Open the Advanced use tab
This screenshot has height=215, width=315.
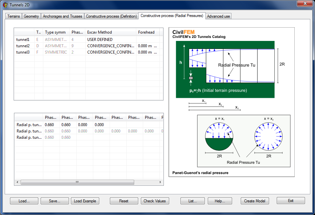[218, 16]
